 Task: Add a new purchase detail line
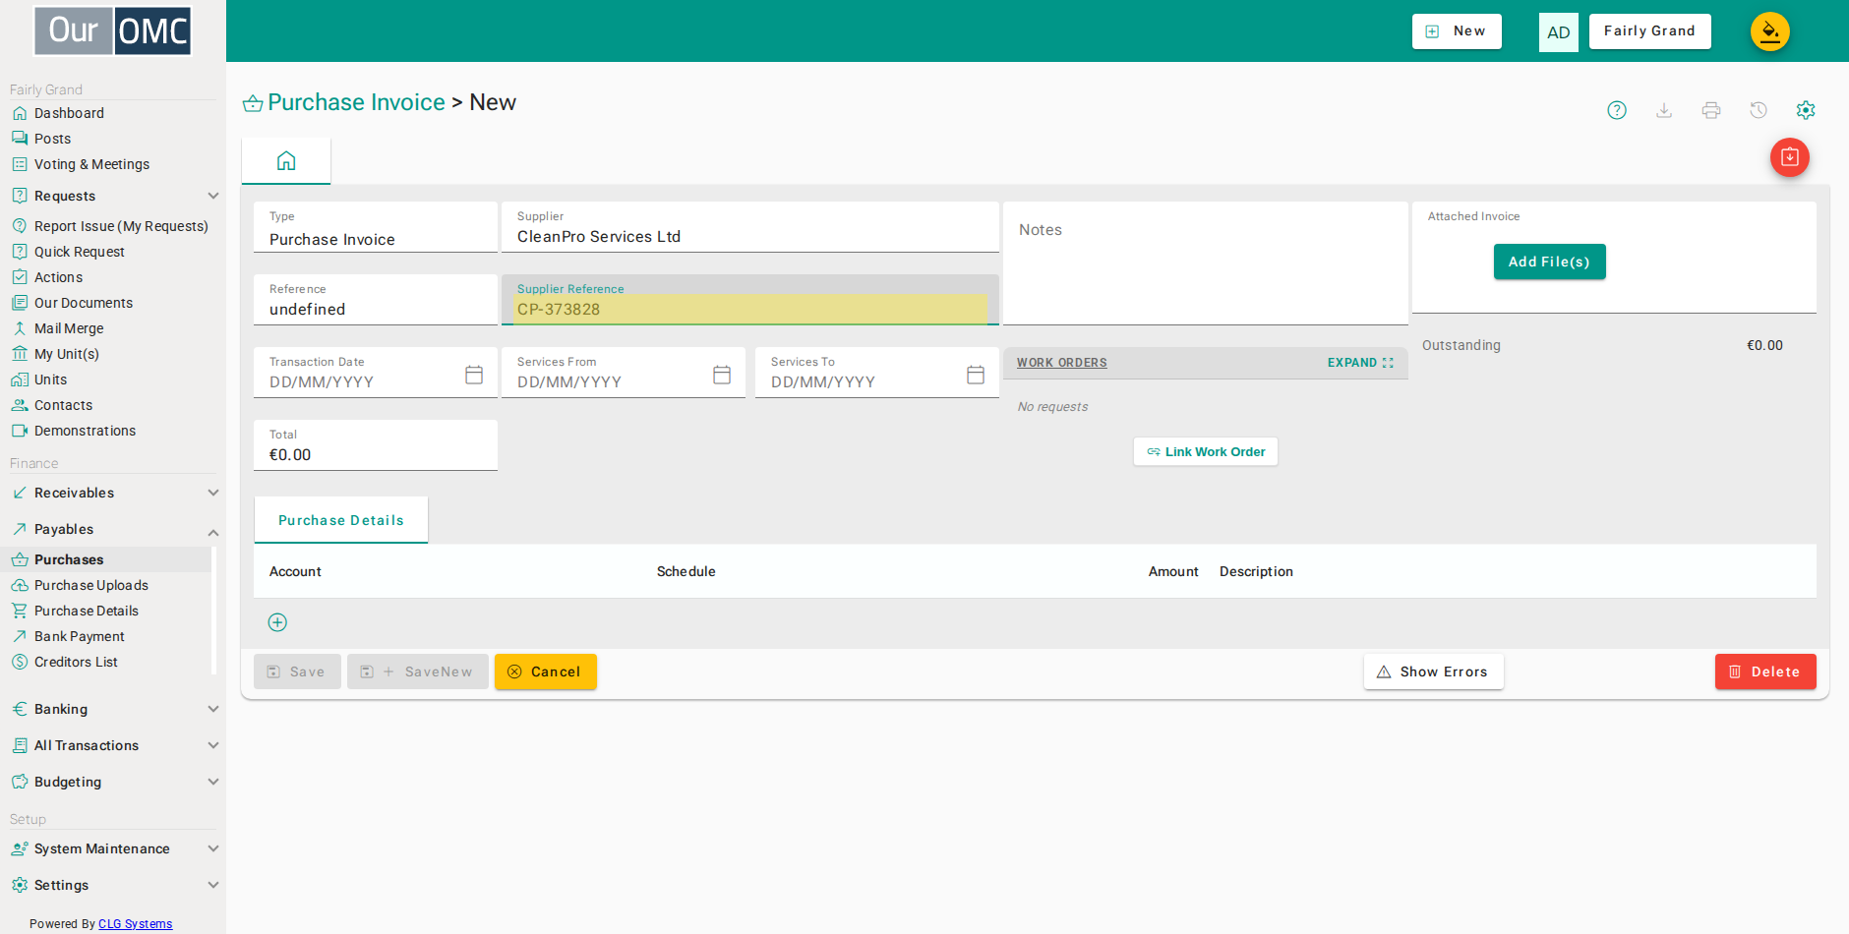277,622
